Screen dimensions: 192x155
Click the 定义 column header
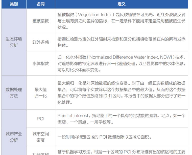point(122,4)
